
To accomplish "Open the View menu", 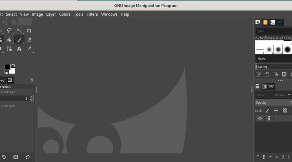I will pyautogui.click(x=24, y=14).
